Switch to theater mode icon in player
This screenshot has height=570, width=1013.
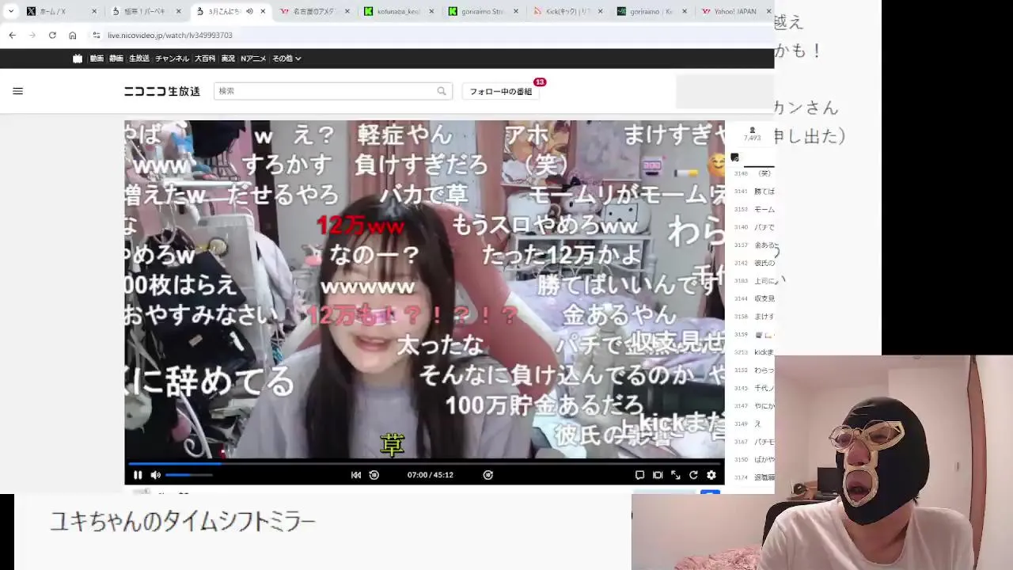coord(658,475)
